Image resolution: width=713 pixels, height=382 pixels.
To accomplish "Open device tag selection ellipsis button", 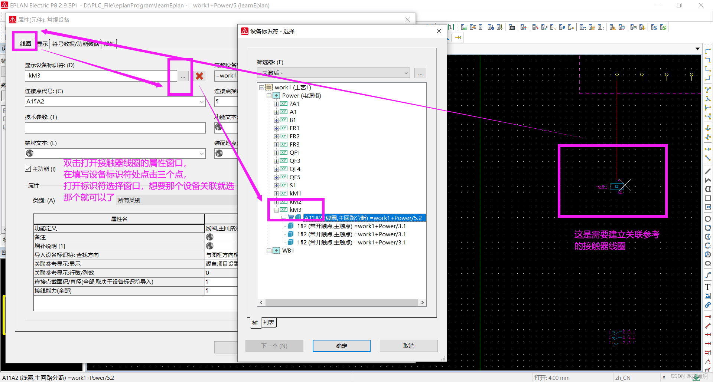I will click(183, 76).
